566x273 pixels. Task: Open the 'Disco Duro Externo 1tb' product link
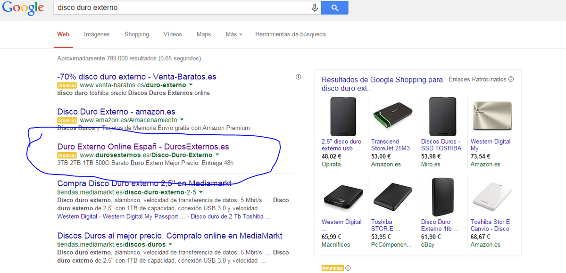(439, 225)
